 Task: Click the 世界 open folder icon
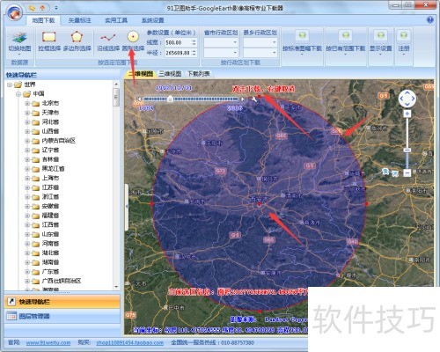click(18, 84)
